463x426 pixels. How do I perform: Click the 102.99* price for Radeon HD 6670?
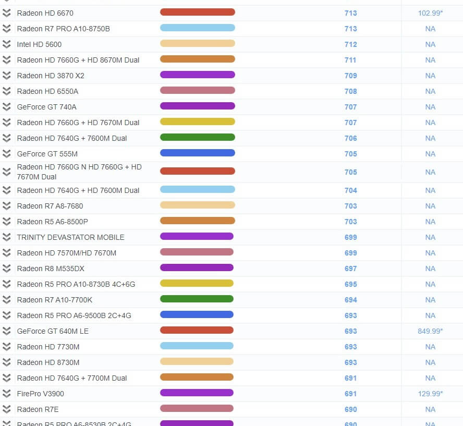tap(430, 13)
